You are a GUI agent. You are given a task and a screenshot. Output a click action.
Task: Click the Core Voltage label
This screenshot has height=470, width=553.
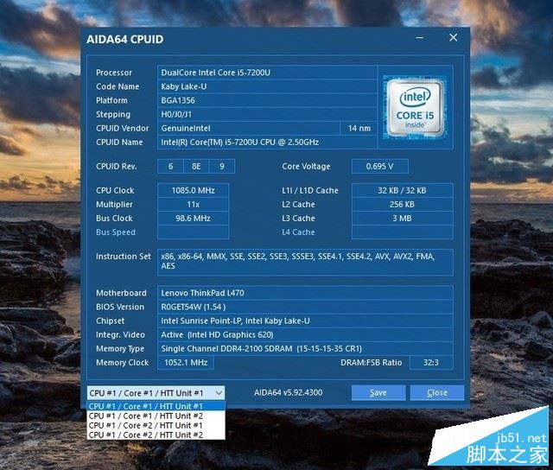[306, 167]
